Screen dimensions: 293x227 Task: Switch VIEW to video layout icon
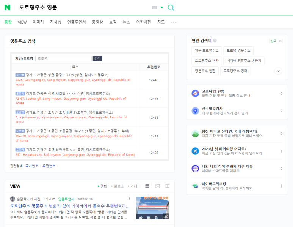[168, 186]
